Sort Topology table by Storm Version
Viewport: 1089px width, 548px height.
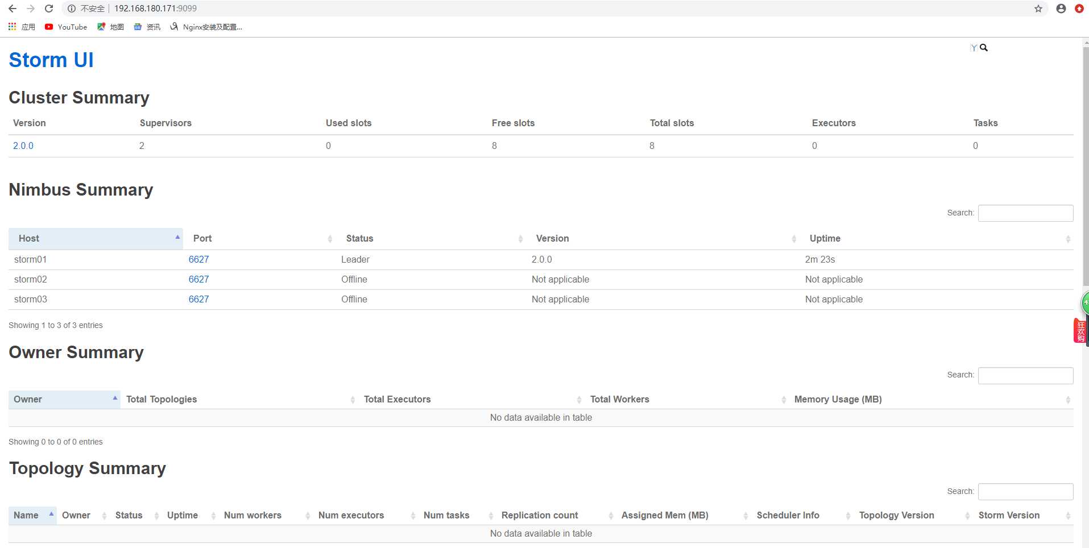pyautogui.click(x=1024, y=516)
